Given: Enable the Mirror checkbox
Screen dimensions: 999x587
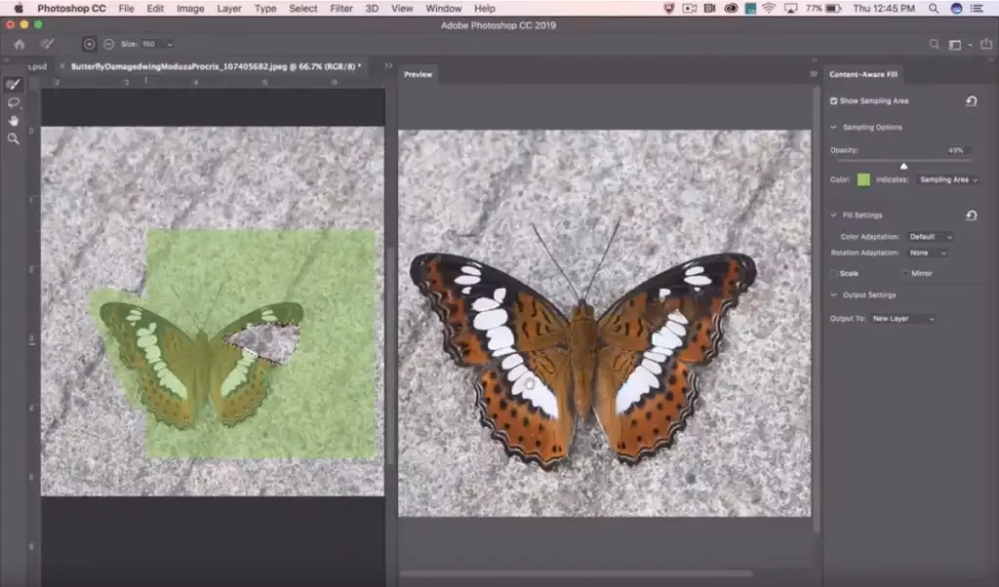Looking at the screenshot, I should click(x=904, y=273).
